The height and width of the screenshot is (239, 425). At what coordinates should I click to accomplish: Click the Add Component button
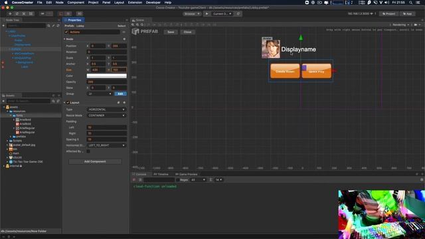click(x=95, y=161)
